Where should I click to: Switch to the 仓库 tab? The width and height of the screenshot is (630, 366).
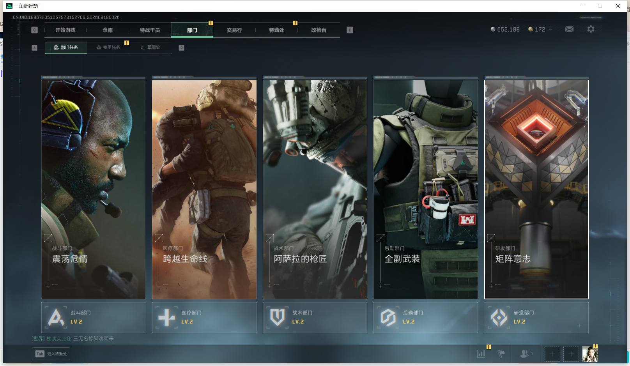(108, 30)
